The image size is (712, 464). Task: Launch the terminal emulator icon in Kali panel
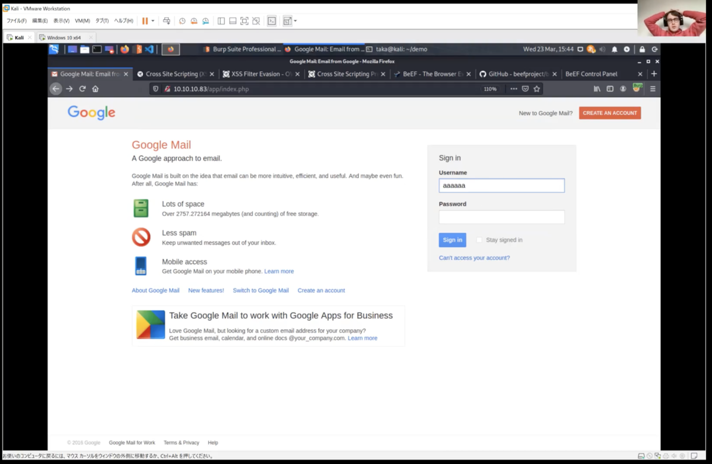(97, 49)
